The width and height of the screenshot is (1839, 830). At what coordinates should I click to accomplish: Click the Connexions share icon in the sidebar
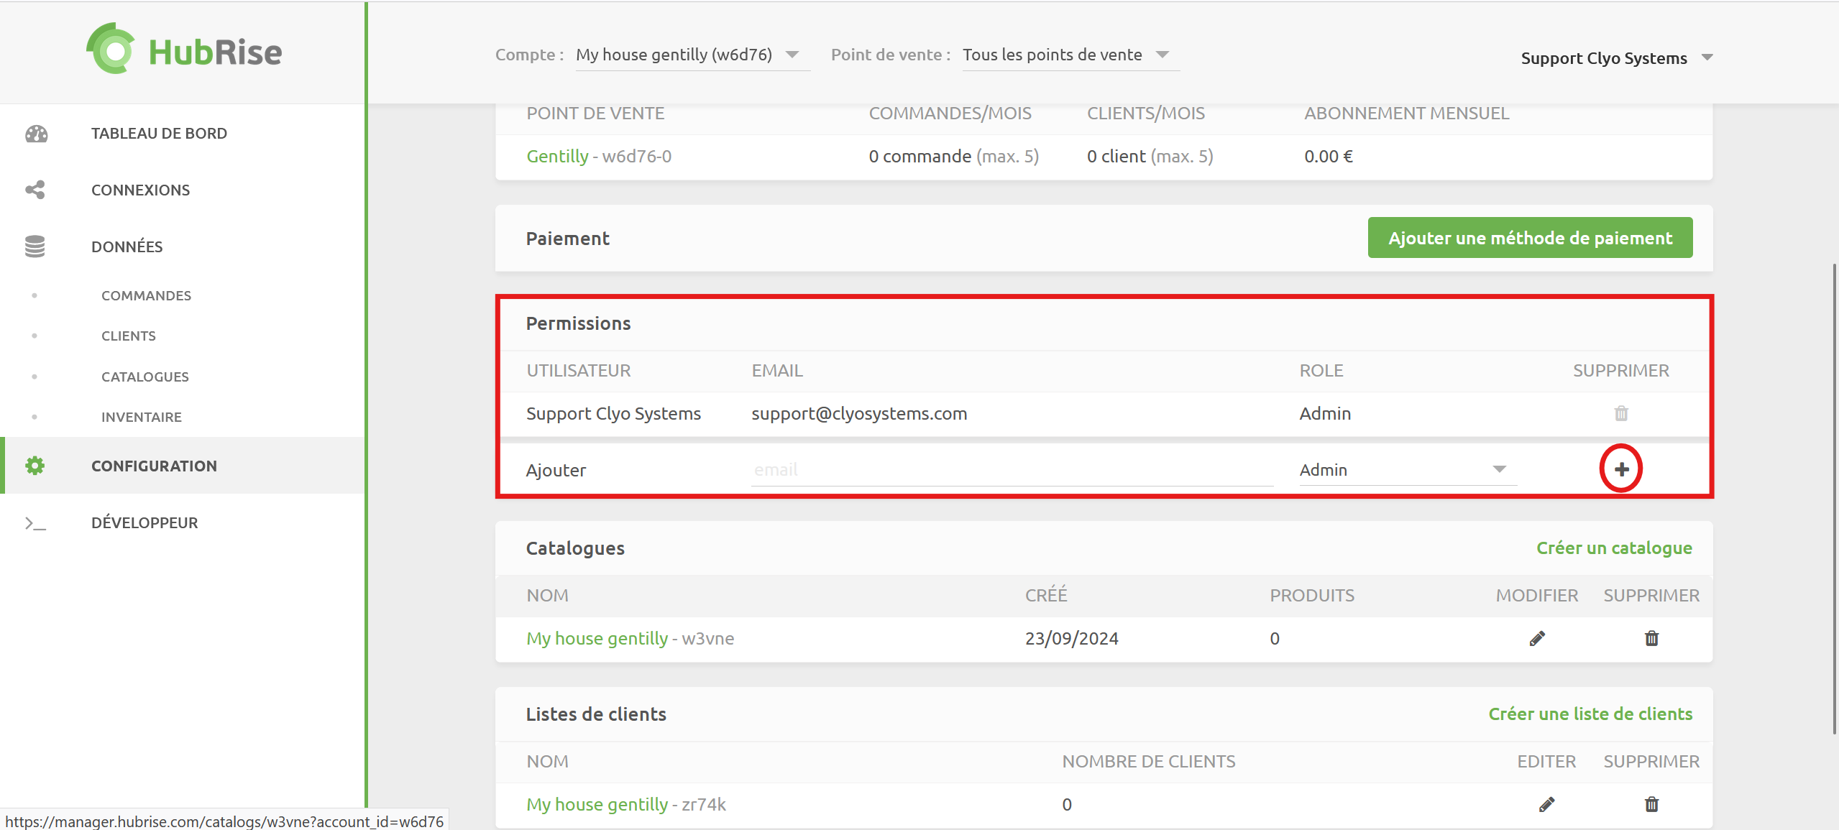pos(35,190)
